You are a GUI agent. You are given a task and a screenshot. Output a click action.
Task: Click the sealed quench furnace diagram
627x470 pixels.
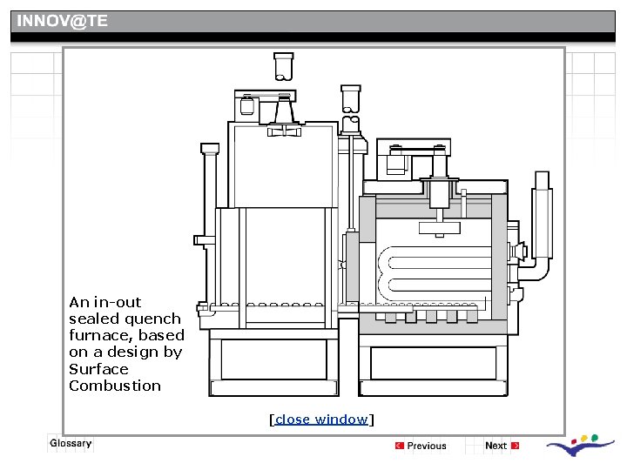pos(374,225)
